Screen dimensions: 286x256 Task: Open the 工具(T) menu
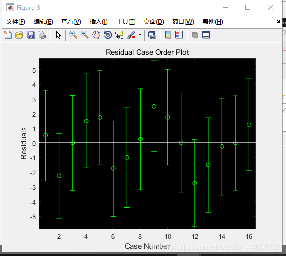pyautogui.click(x=126, y=22)
